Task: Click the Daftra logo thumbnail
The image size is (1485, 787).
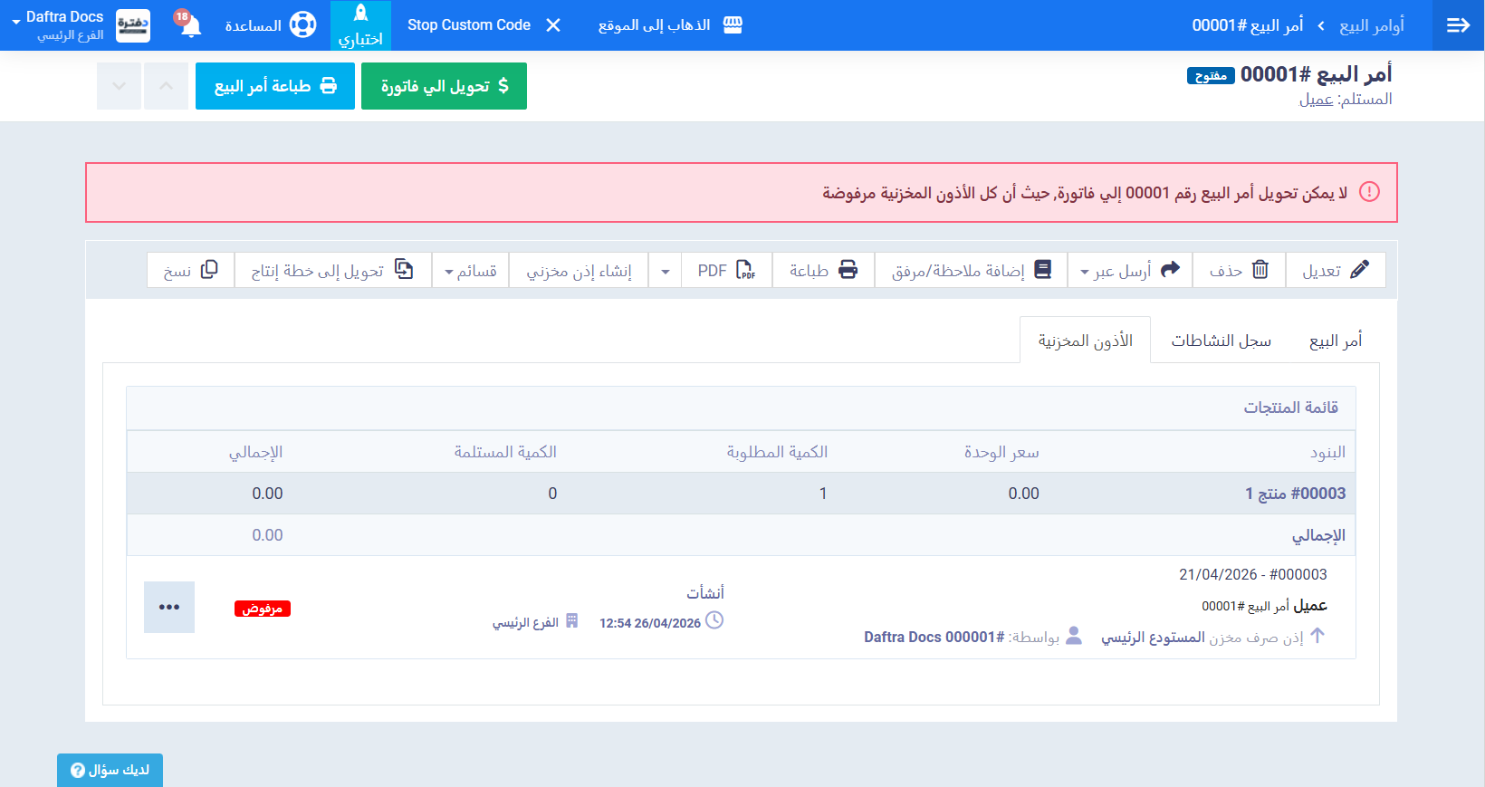Action: (x=133, y=25)
